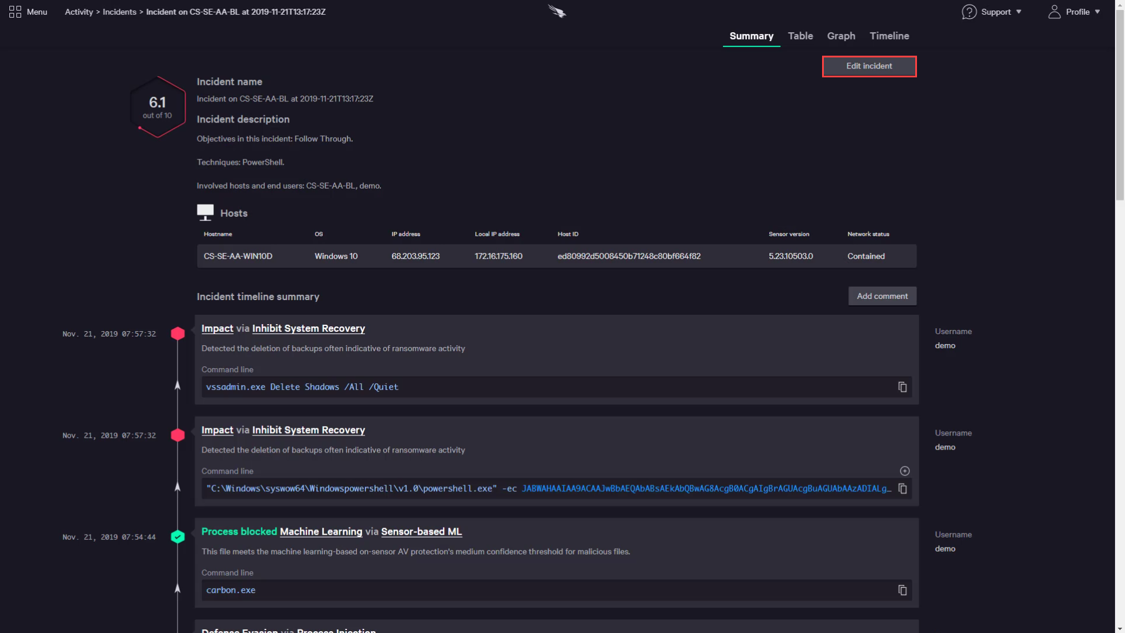
Task: Click the Hosts monitor icon
Action: [205, 212]
